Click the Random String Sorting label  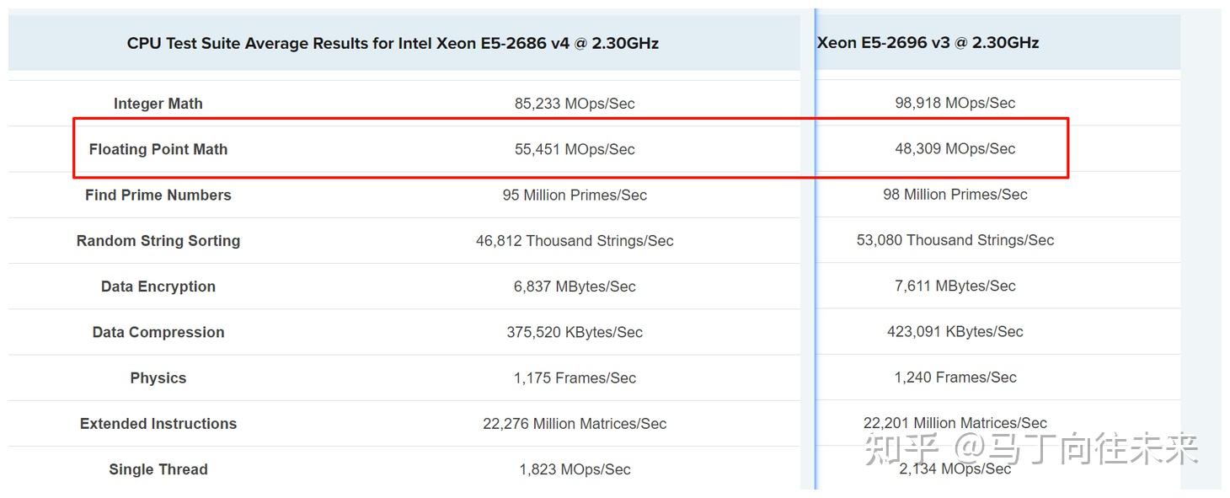click(158, 241)
